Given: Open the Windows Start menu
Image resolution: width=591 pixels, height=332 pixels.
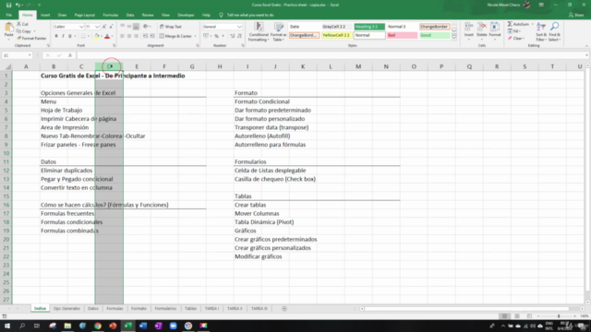Looking at the screenshot, I should (x=7, y=326).
